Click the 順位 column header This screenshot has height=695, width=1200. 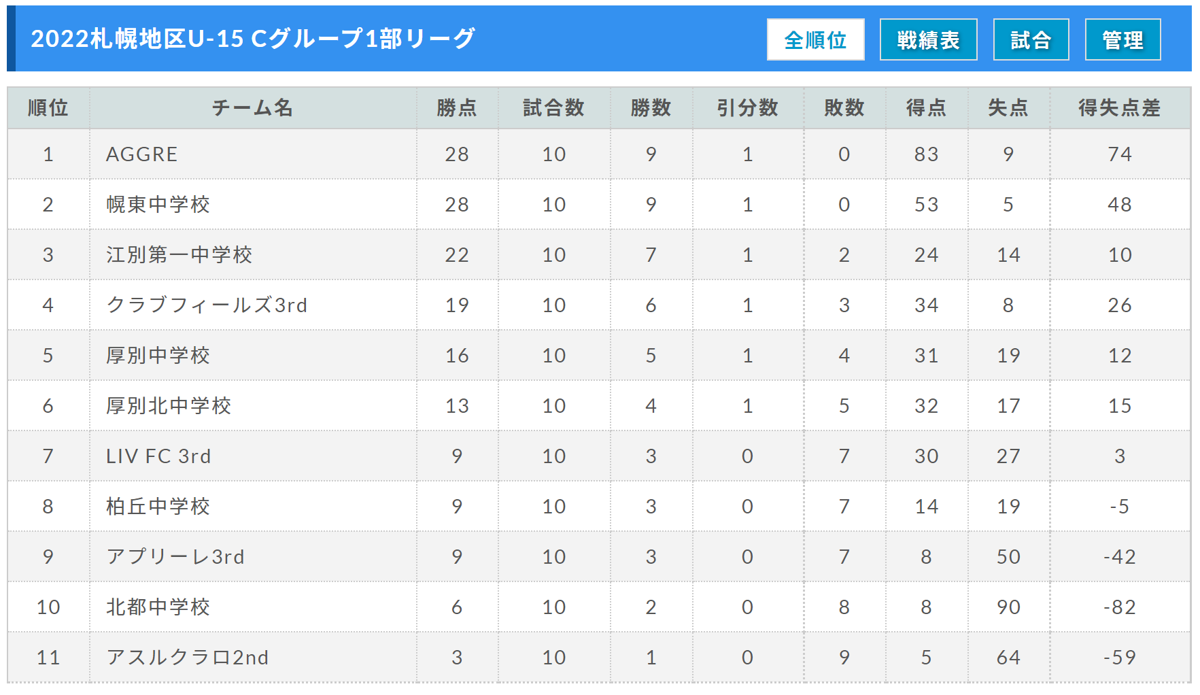tap(48, 107)
